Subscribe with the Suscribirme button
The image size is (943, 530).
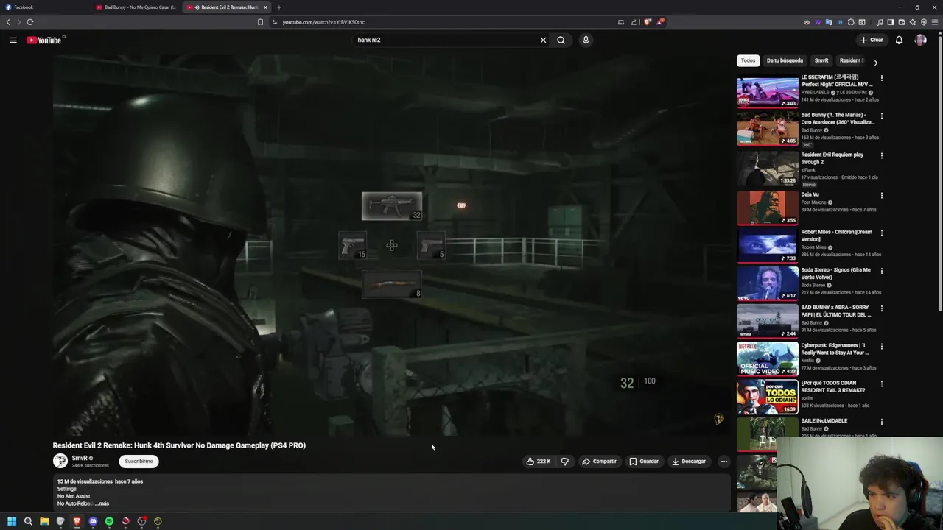click(x=139, y=461)
